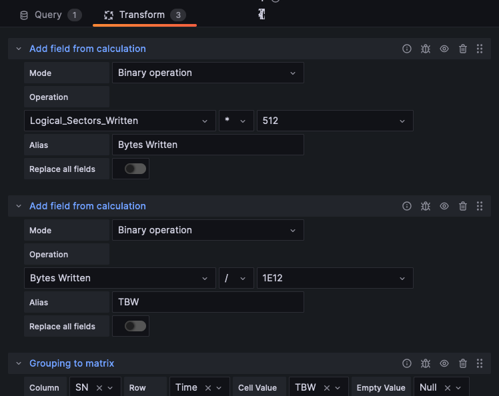Collapse the Grouping to matrix section
This screenshot has width=499, height=396.
pos(19,363)
